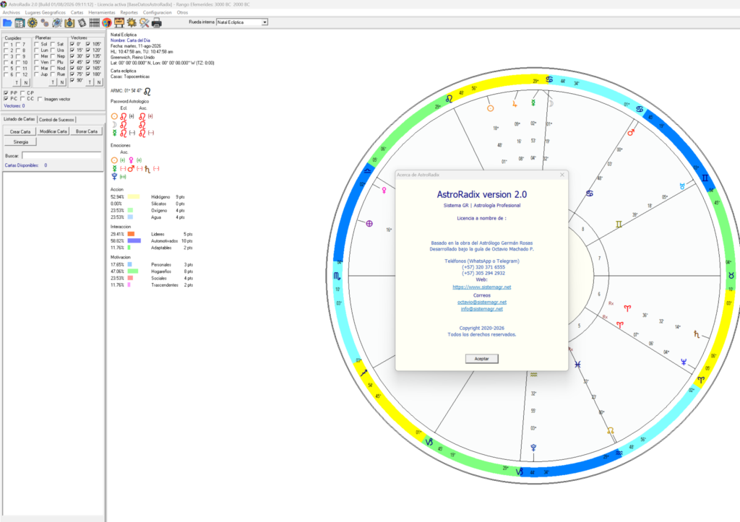Open the https://www.sistemagr.net link
This screenshot has height=522, width=740.
pyautogui.click(x=481, y=287)
